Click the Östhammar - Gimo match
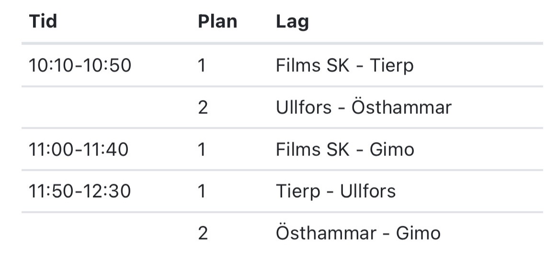The image size is (557, 273). coord(358,233)
